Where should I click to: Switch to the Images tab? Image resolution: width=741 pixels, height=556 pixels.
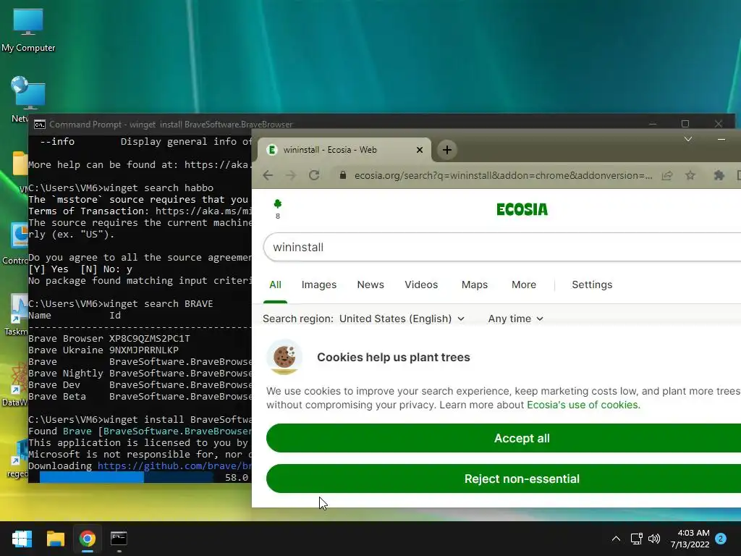319,285
